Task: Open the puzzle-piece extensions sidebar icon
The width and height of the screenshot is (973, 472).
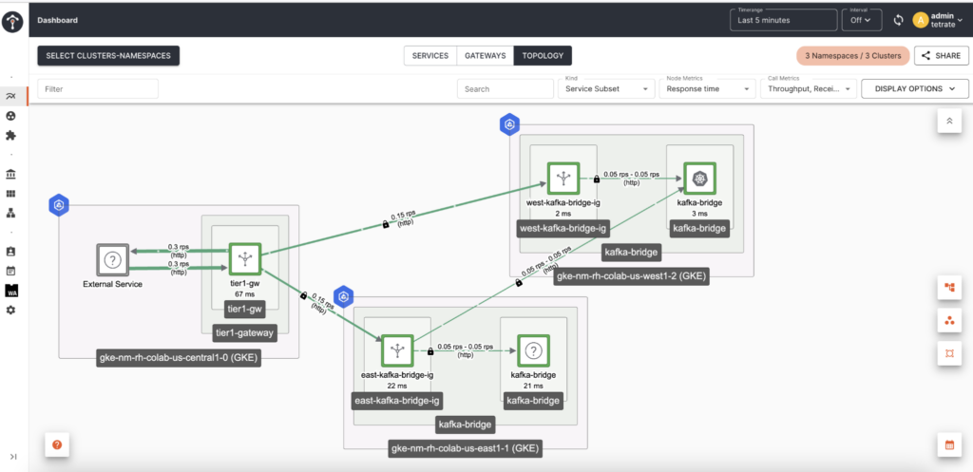Action: coord(10,135)
